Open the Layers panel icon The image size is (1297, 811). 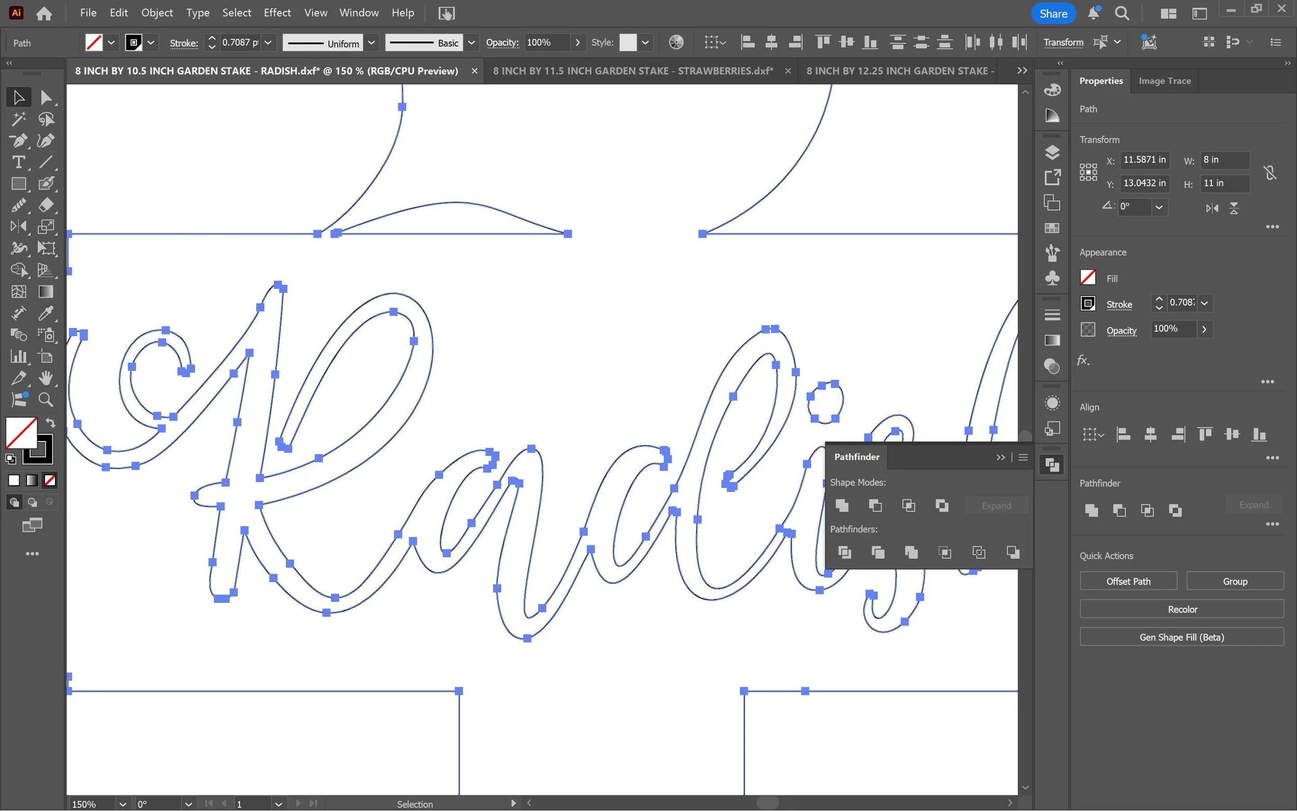coord(1052,153)
